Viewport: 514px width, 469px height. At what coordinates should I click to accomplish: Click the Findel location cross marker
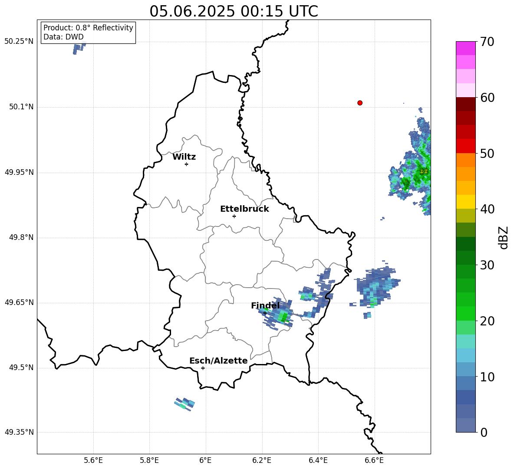click(x=265, y=313)
